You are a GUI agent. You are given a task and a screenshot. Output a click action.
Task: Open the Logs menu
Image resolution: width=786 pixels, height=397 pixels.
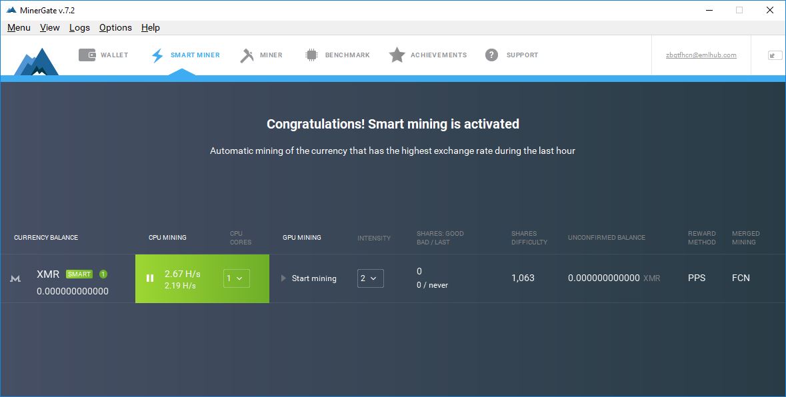(79, 27)
